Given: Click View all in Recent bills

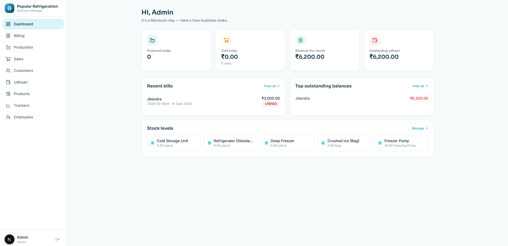Looking at the screenshot, I should [272, 86].
